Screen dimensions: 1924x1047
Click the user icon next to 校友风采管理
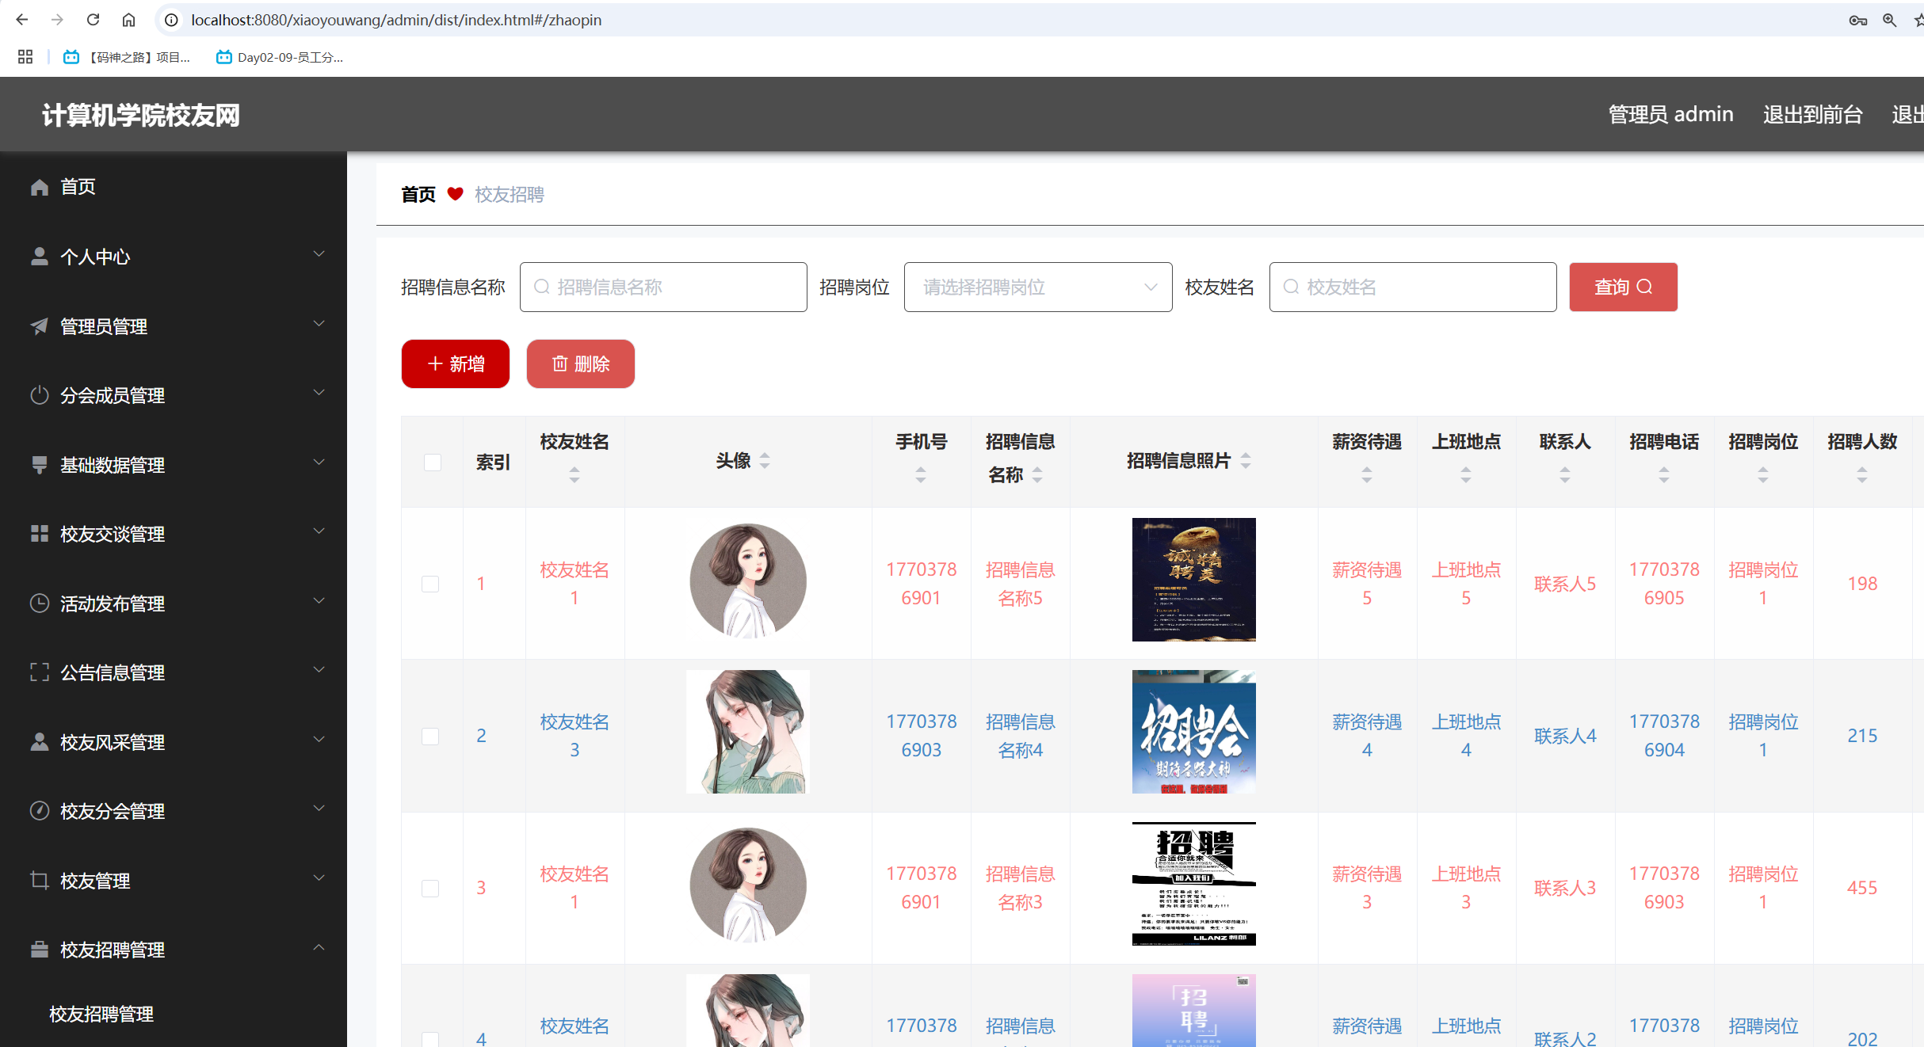(40, 742)
